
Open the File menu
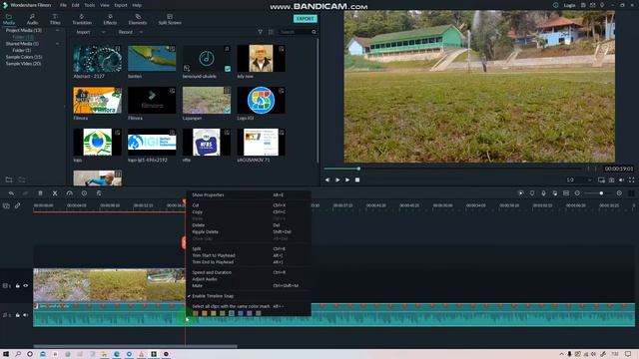pyautogui.click(x=63, y=5)
